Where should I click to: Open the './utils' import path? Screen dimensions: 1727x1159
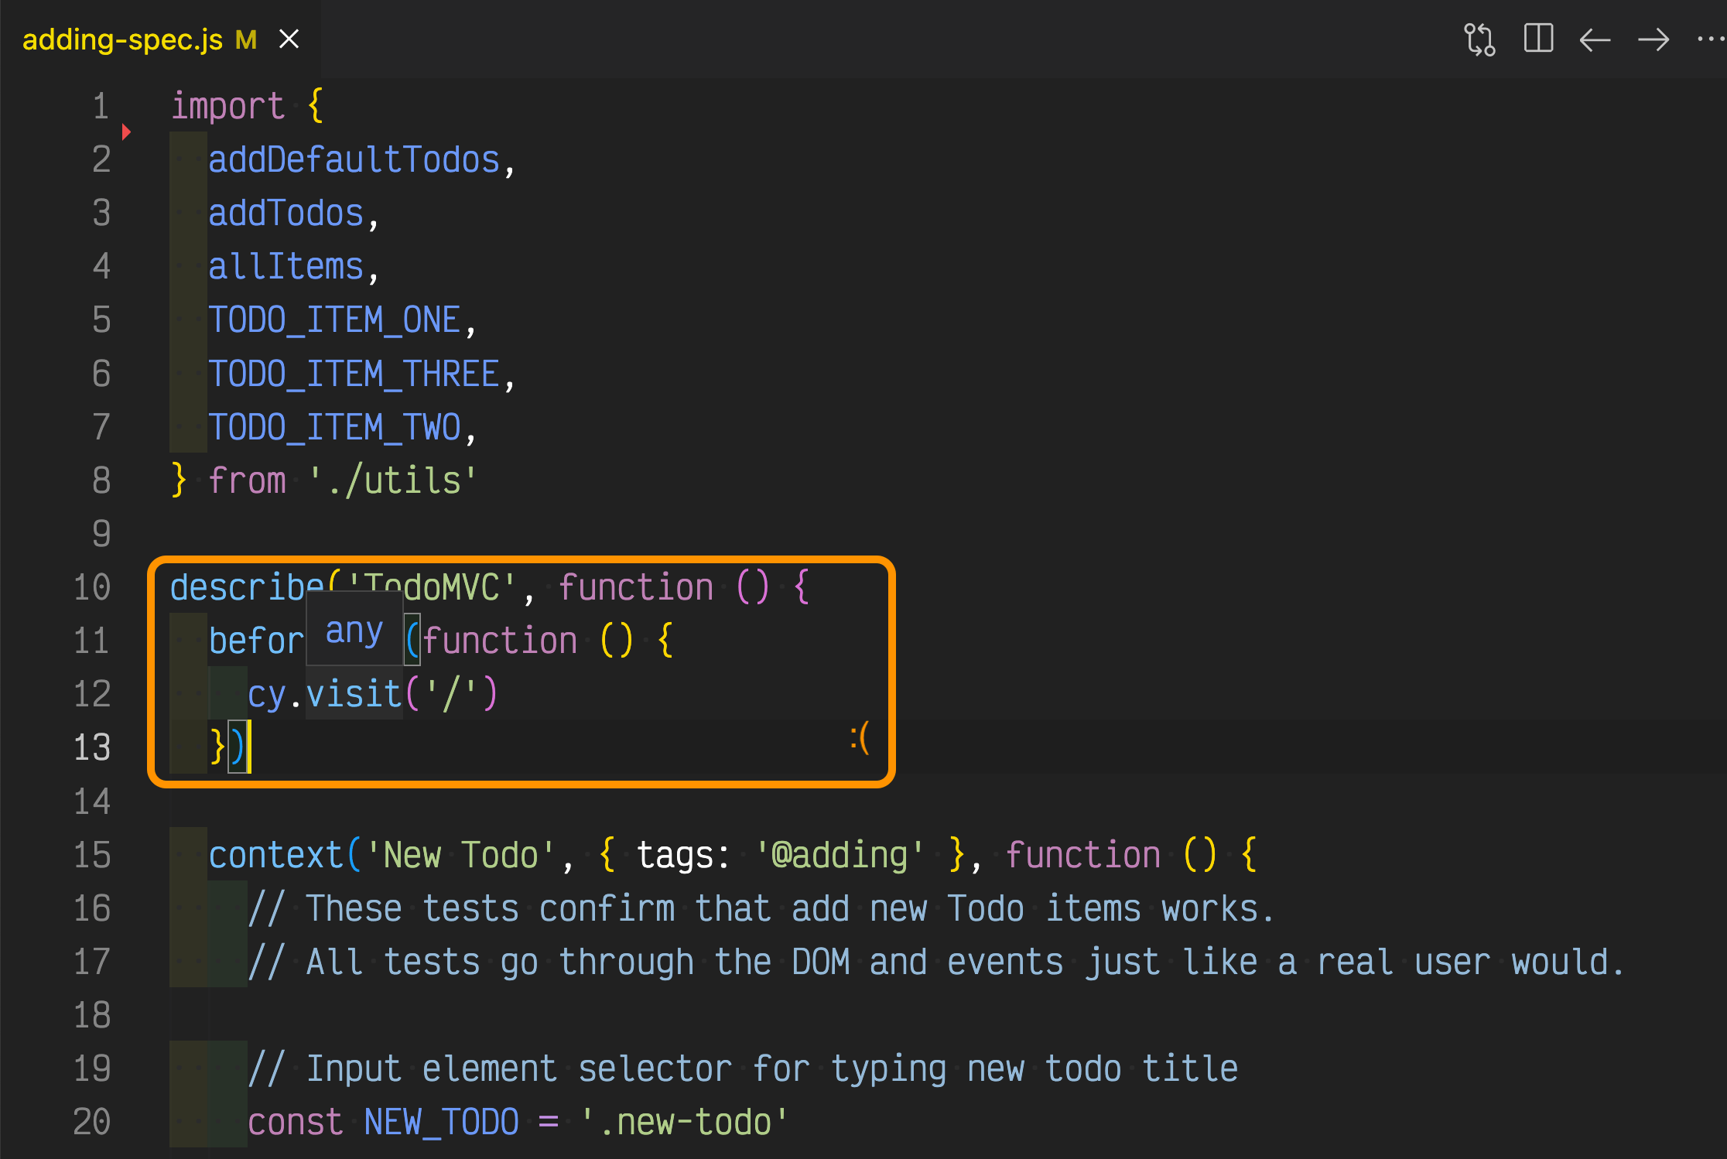(x=391, y=480)
